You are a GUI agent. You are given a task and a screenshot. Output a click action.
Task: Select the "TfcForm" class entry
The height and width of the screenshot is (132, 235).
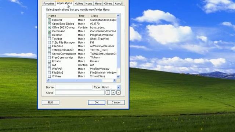[x=95, y=58]
